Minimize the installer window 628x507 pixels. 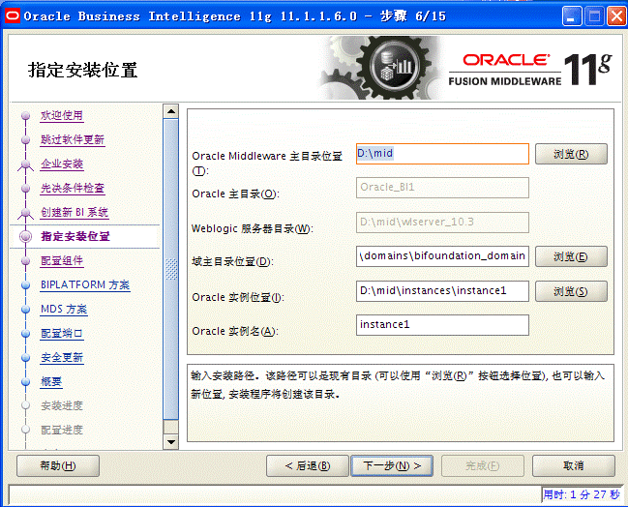tap(572, 16)
